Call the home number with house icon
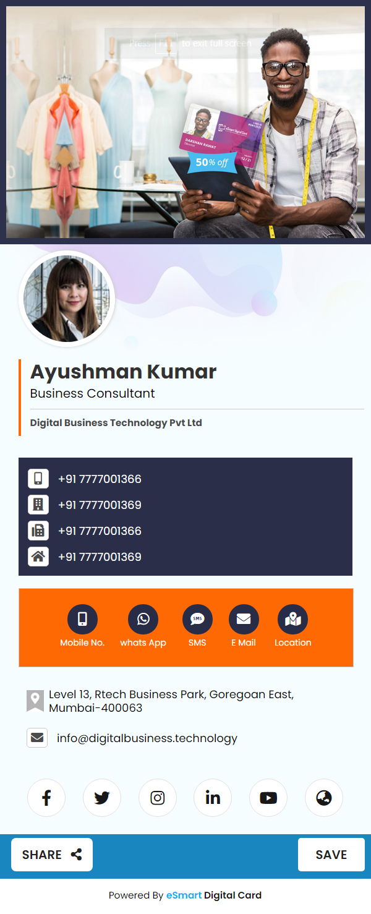Screen dimensions: 371x914 [x=100, y=557]
